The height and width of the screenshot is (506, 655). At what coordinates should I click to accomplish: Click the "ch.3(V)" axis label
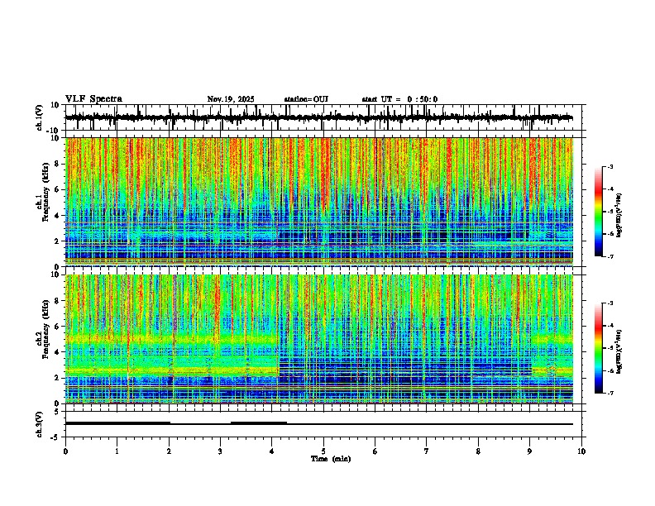click(x=40, y=424)
